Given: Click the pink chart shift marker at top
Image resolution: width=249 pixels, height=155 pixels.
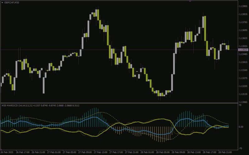Looking at the screenshot, I should (190, 1).
